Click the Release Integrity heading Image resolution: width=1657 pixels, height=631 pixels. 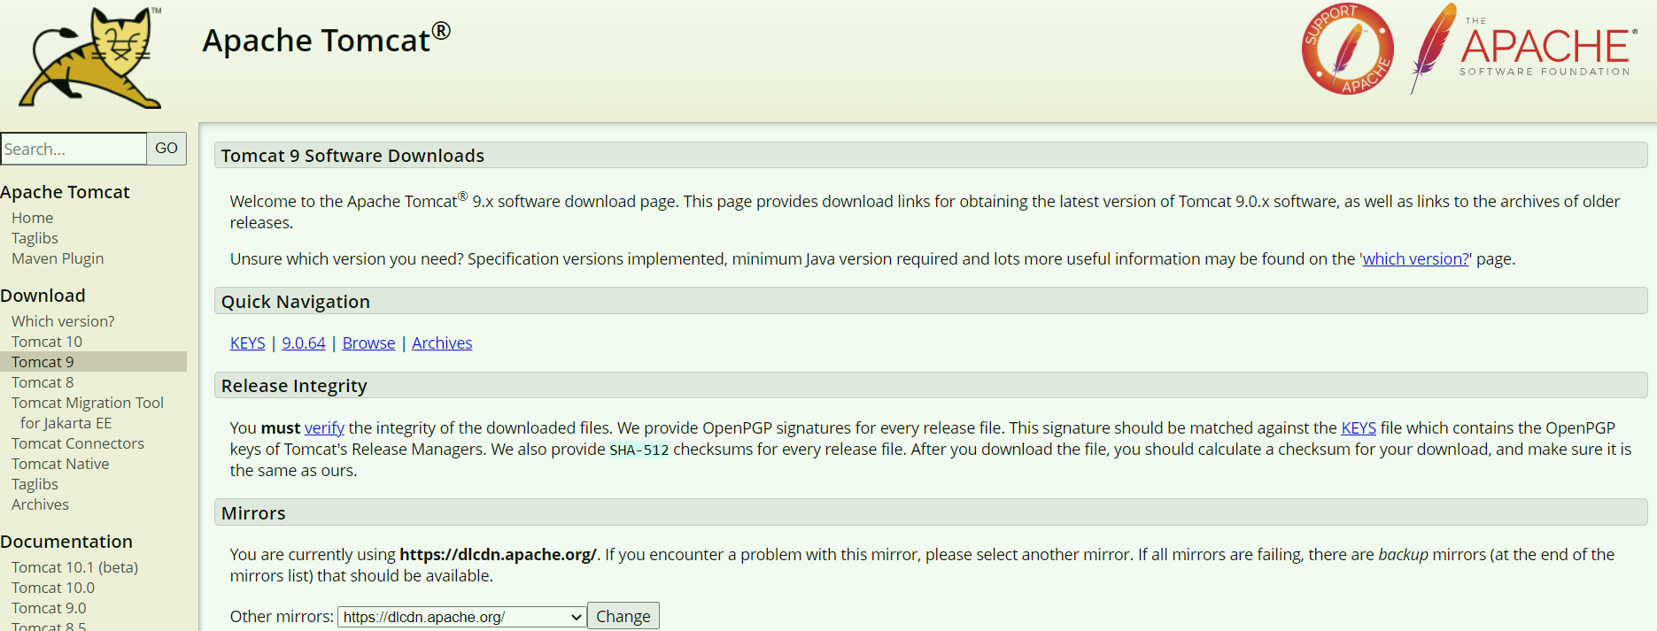coord(294,386)
